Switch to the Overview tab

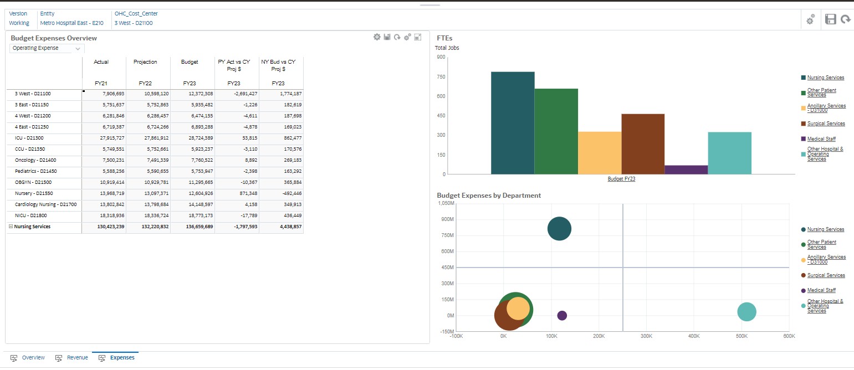coord(33,357)
